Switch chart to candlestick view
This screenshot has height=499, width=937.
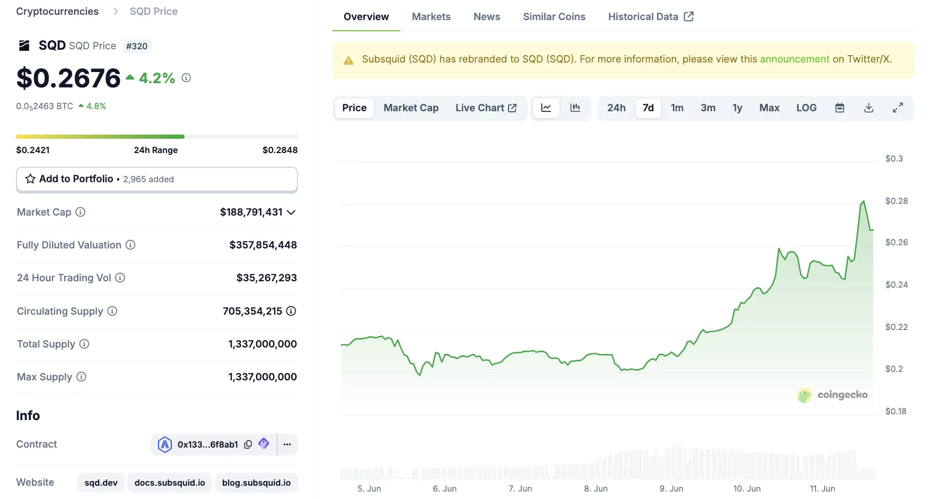(575, 108)
